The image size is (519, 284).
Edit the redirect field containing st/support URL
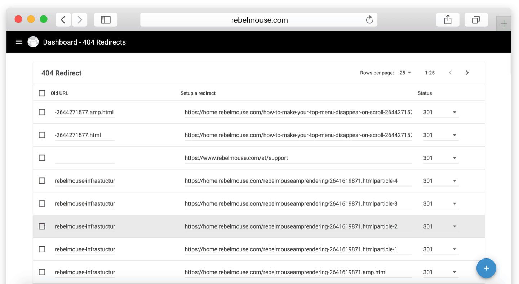pos(298,158)
